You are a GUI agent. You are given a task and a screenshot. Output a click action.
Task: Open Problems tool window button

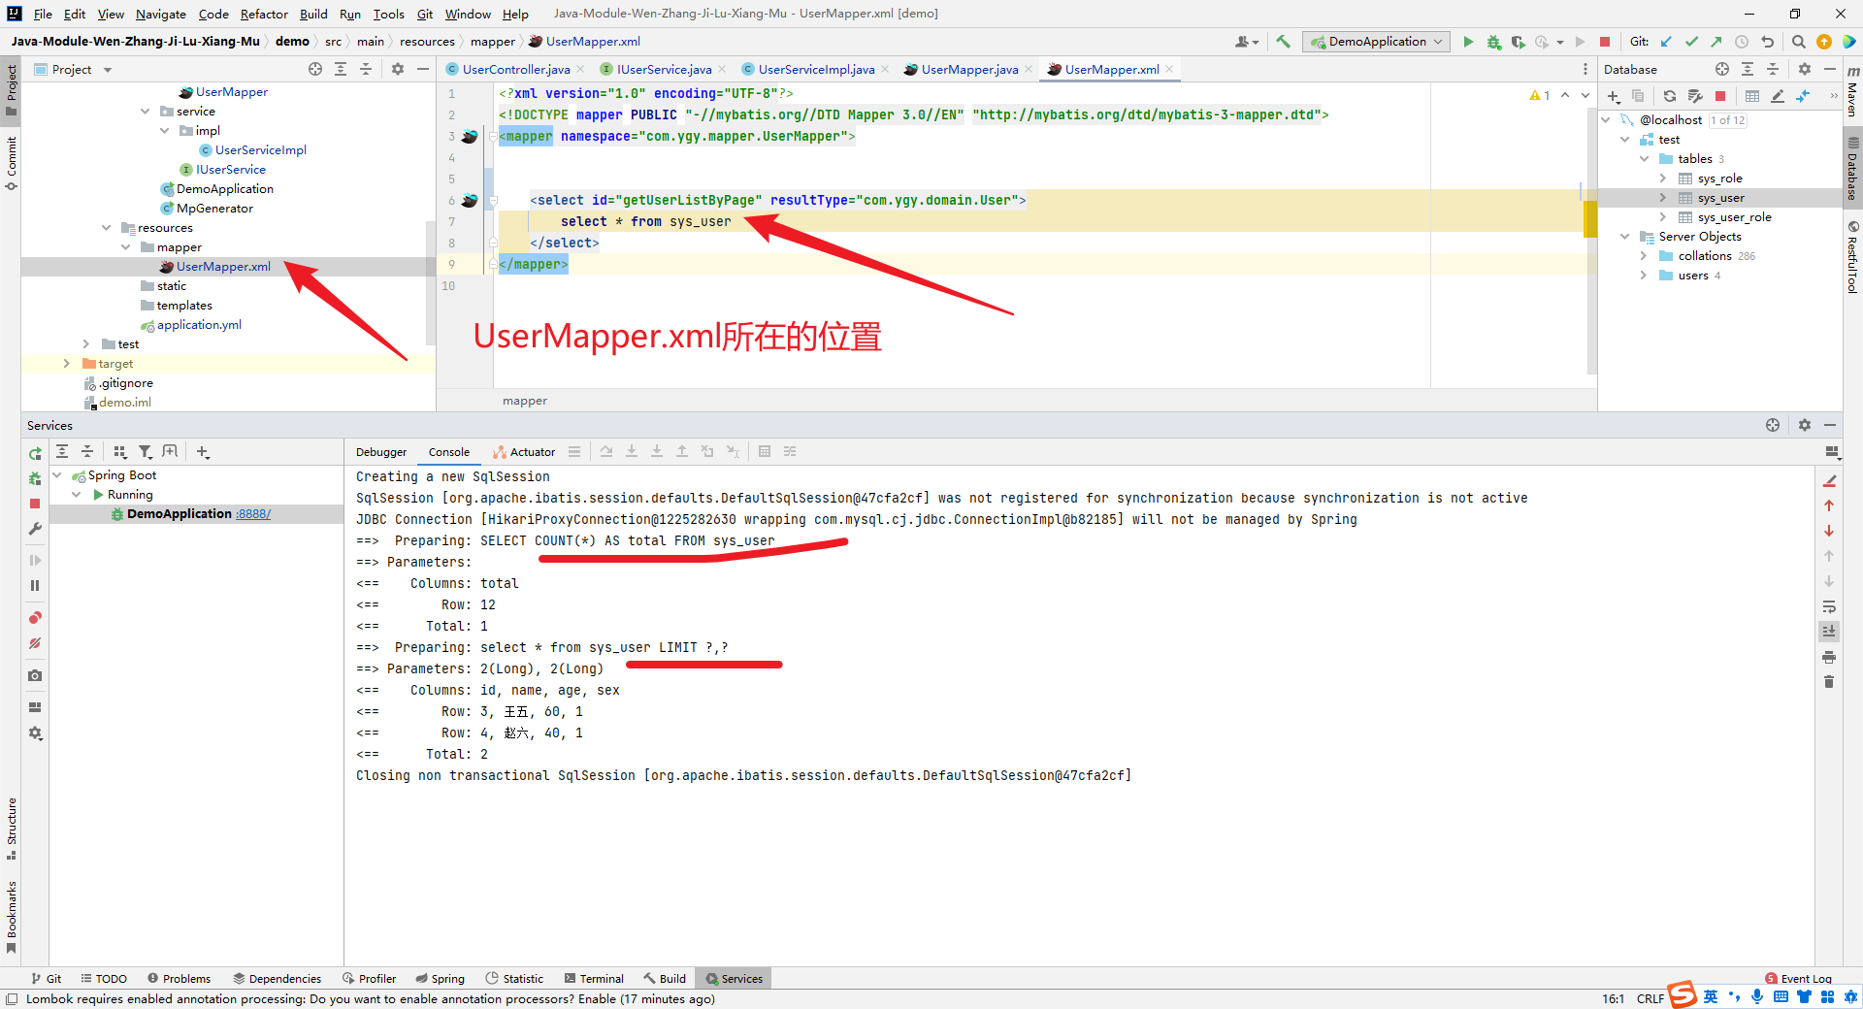tap(180, 978)
